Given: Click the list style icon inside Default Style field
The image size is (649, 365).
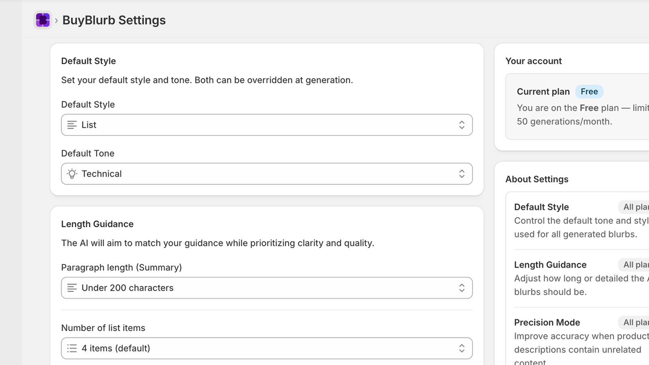Looking at the screenshot, I should [x=72, y=125].
